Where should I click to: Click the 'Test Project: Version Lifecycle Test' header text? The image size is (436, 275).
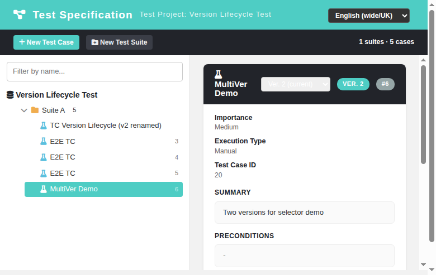[205, 15]
